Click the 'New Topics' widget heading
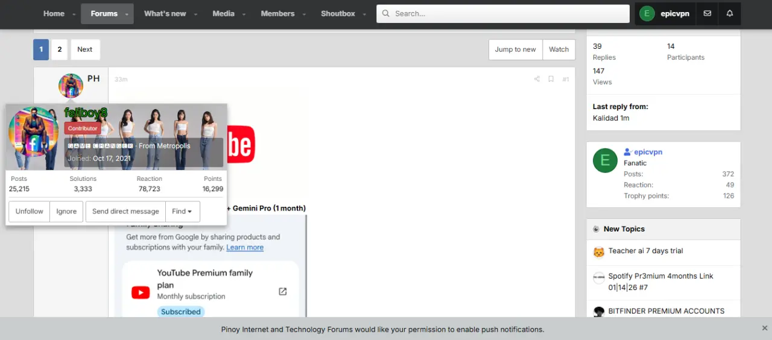This screenshot has width=772, height=340. pyautogui.click(x=624, y=229)
